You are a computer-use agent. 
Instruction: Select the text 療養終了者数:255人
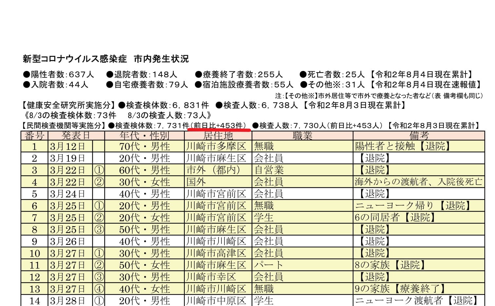242,75
